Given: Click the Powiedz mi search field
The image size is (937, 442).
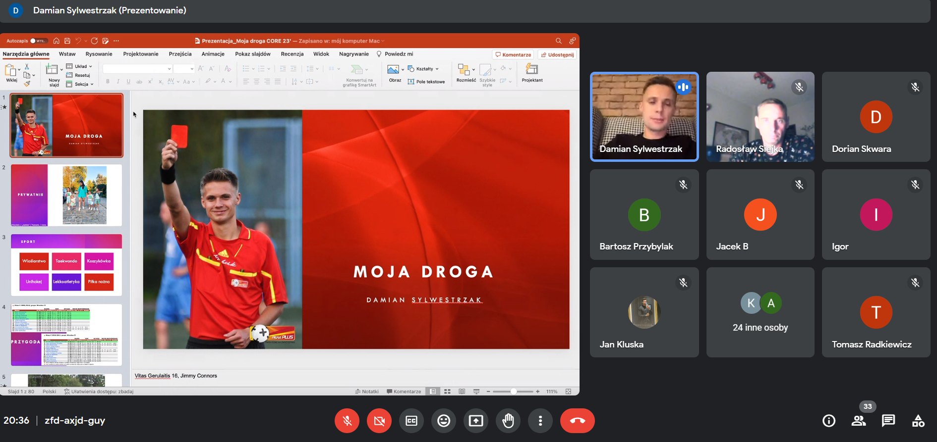Looking at the screenshot, I should click(395, 54).
